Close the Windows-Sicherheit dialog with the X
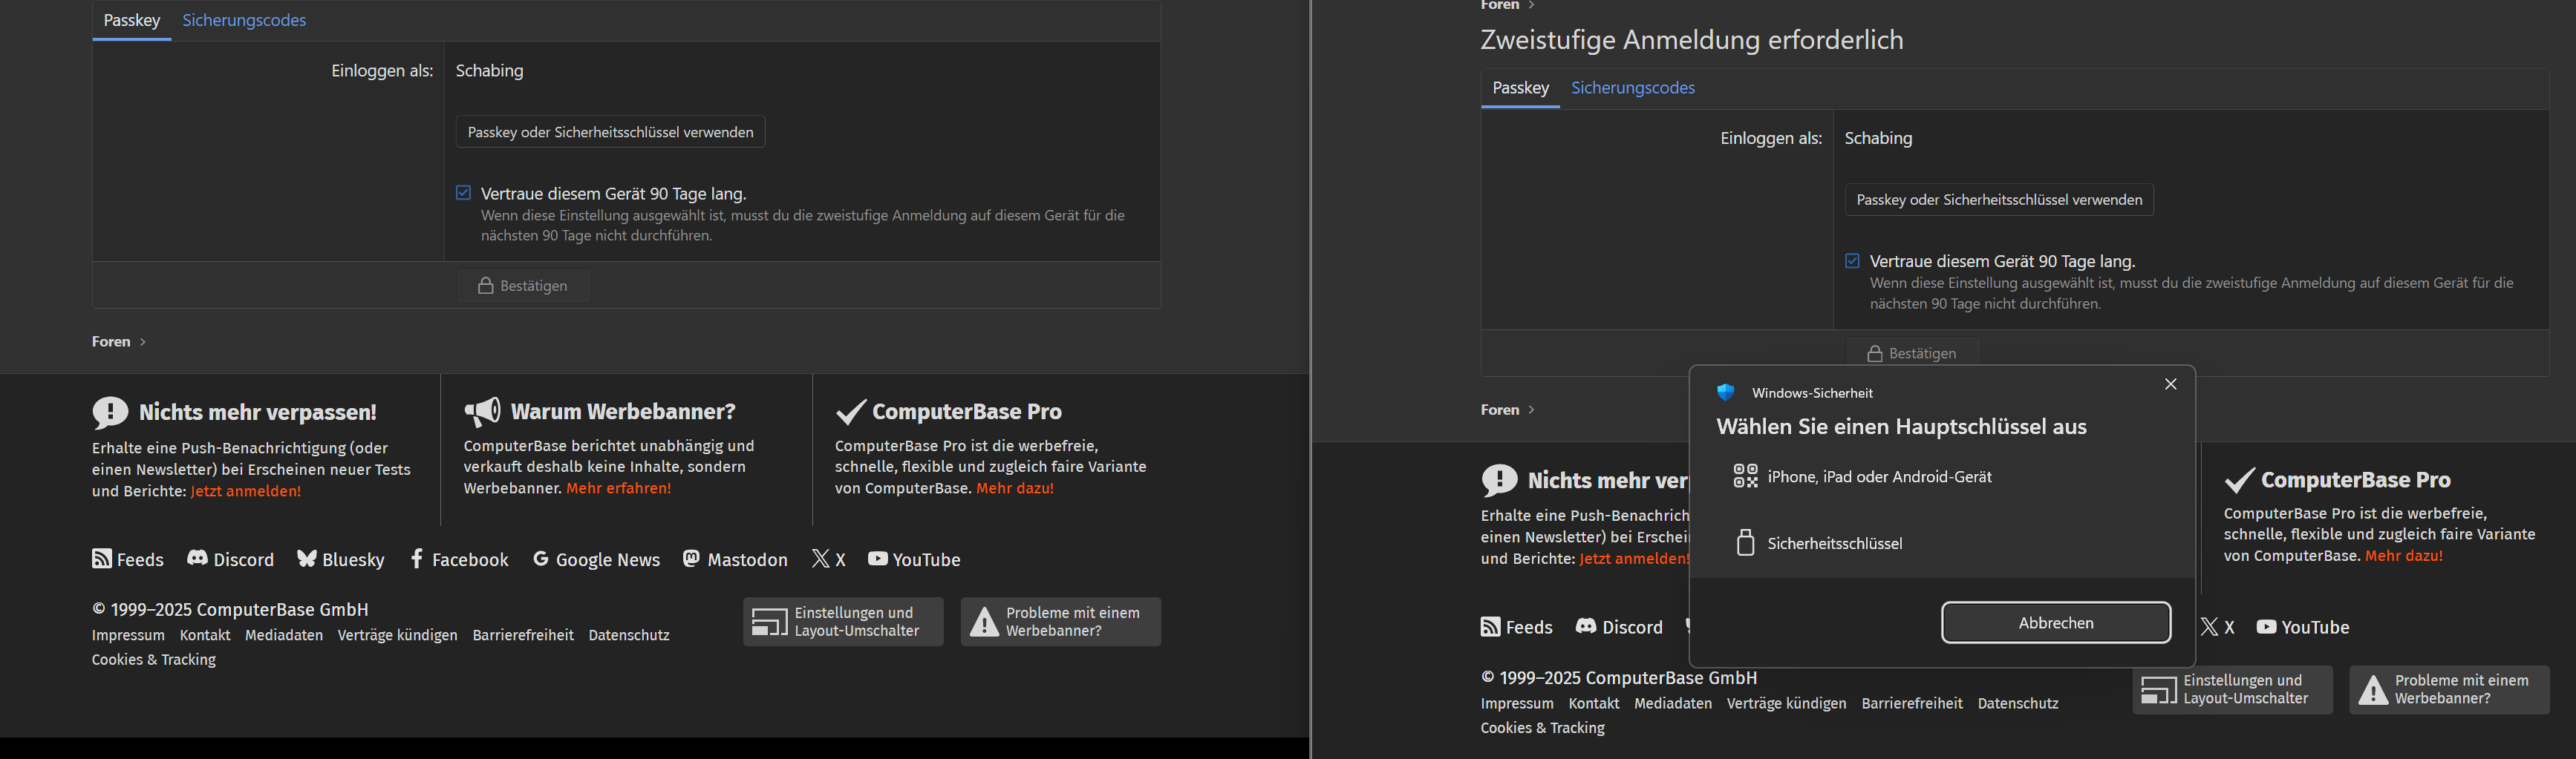 [2171, 384]
